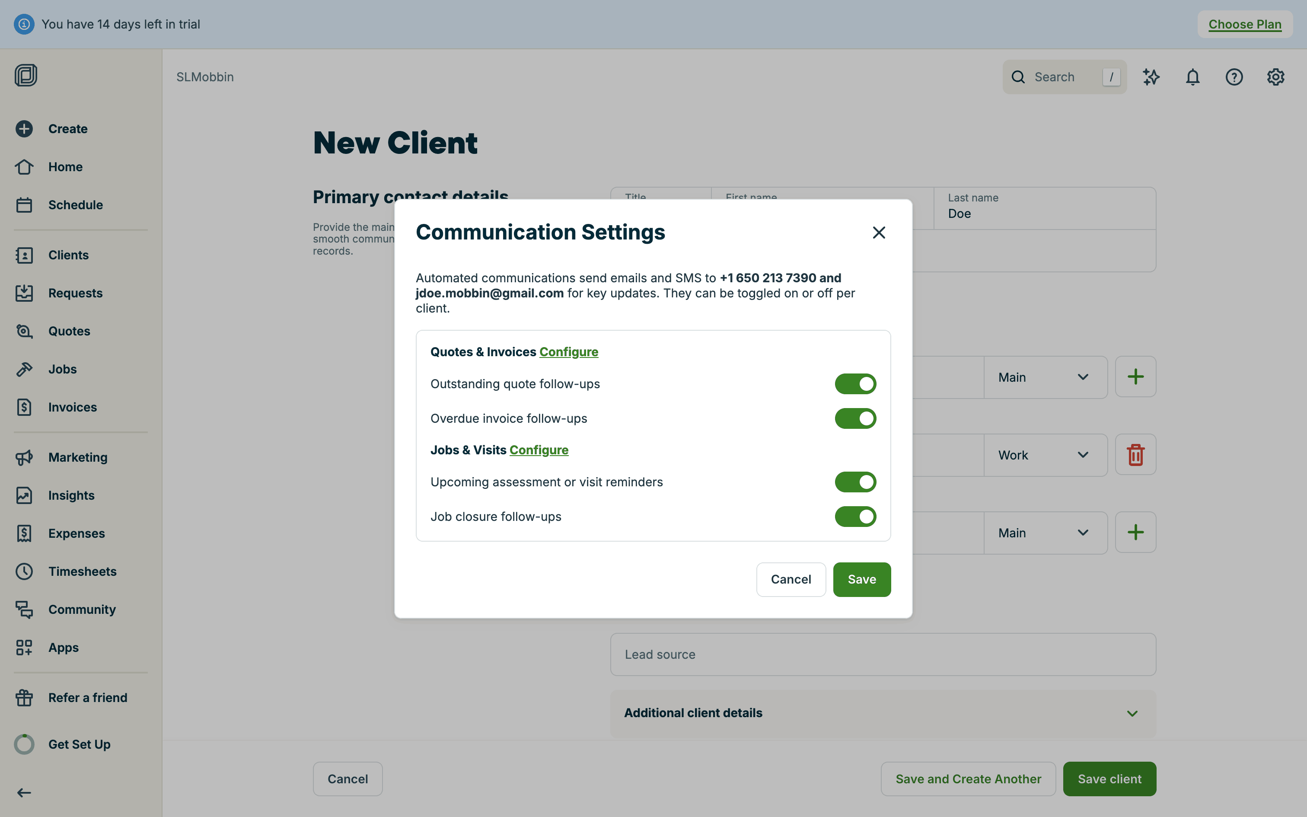Click the red trash delete icon
The width and height of the screenshot is (1307, 817).
(1135, 455)
